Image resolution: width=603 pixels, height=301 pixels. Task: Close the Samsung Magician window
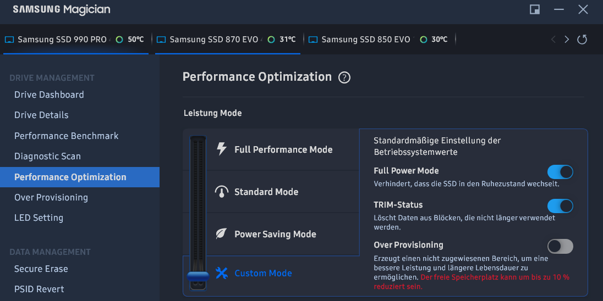[583, 9]
